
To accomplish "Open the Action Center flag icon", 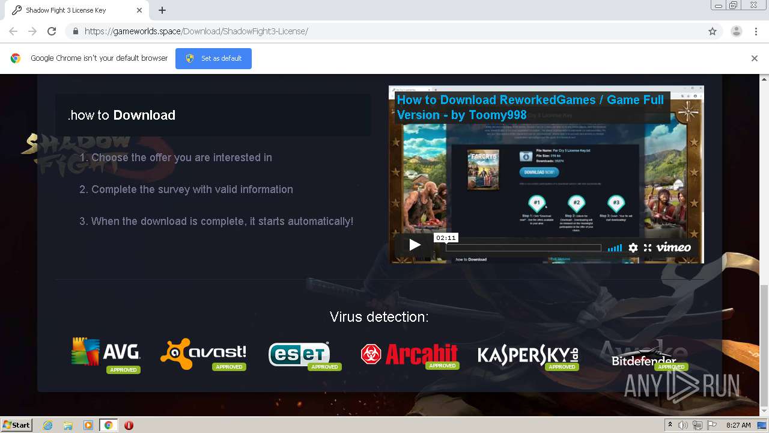I will point(711,425).
